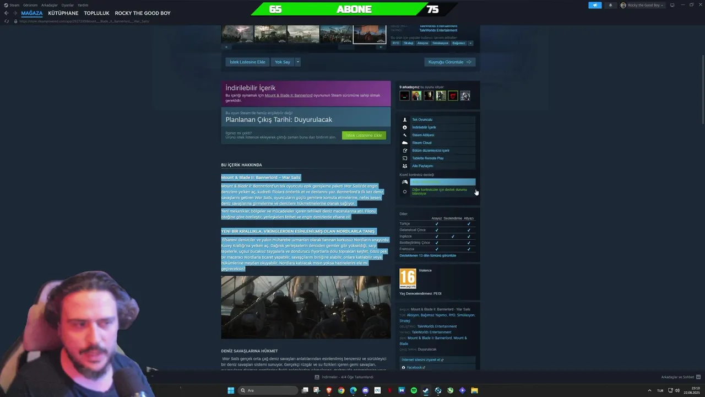Open the Mount & Blade II: Bannerlord link
Screen dimensions: 705x397
[x=289, y=95]
